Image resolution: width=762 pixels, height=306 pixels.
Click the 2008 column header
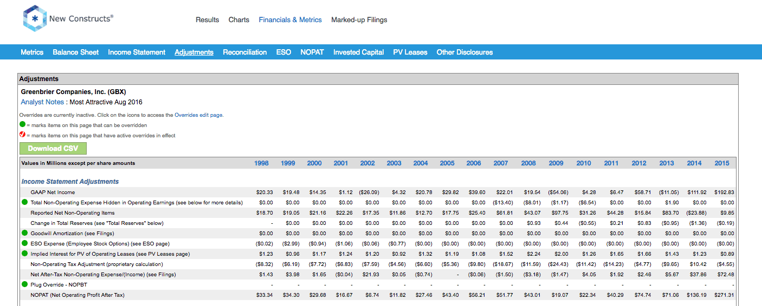(528, 163)
